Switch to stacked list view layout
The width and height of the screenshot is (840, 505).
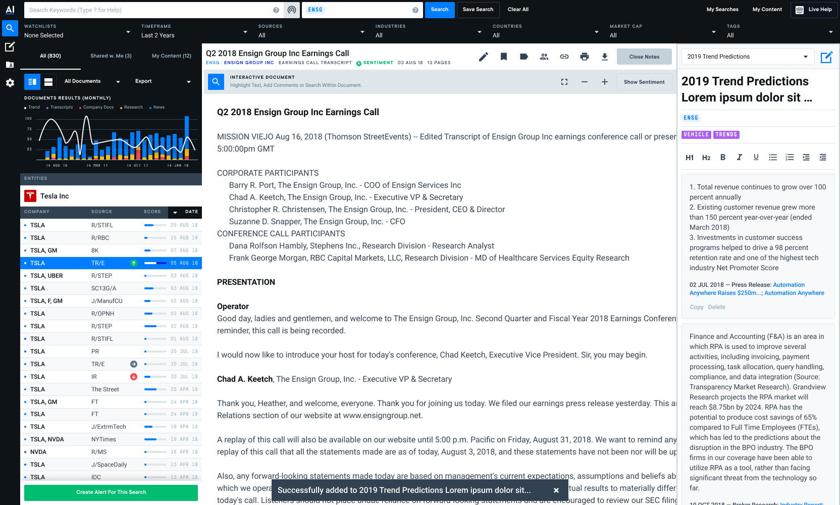(x=48, y=81)
